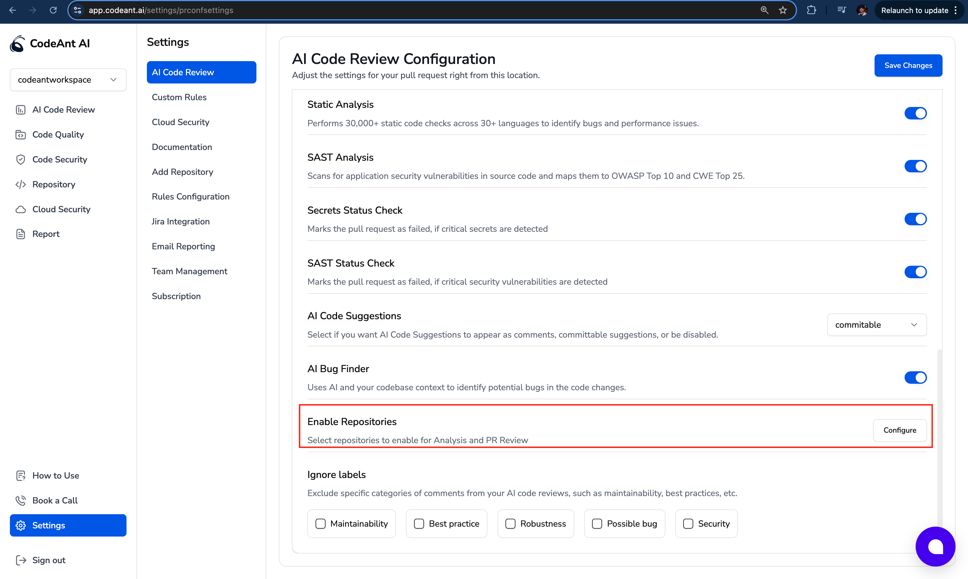Screen dimensions: 968x579
Task: Open the Cloud Security cloud icon
Action: pyautogui.click(x=20, y=209)
